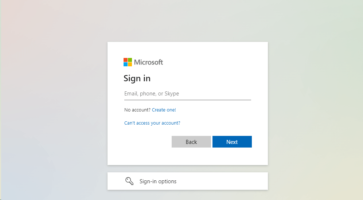Open "Can't access your account?" link

[152, 123]
